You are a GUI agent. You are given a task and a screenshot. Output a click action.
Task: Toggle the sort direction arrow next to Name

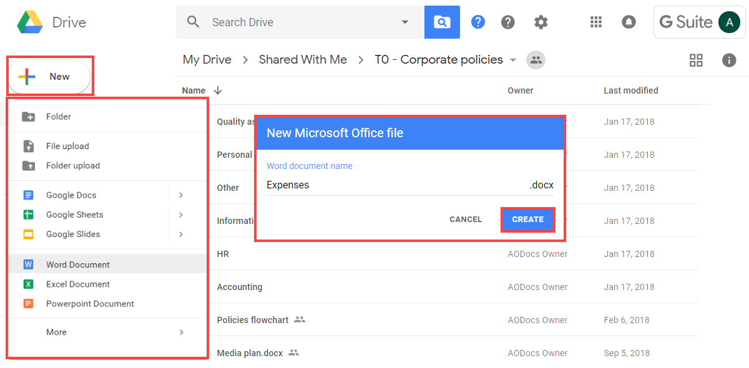[x=218, y=90]
